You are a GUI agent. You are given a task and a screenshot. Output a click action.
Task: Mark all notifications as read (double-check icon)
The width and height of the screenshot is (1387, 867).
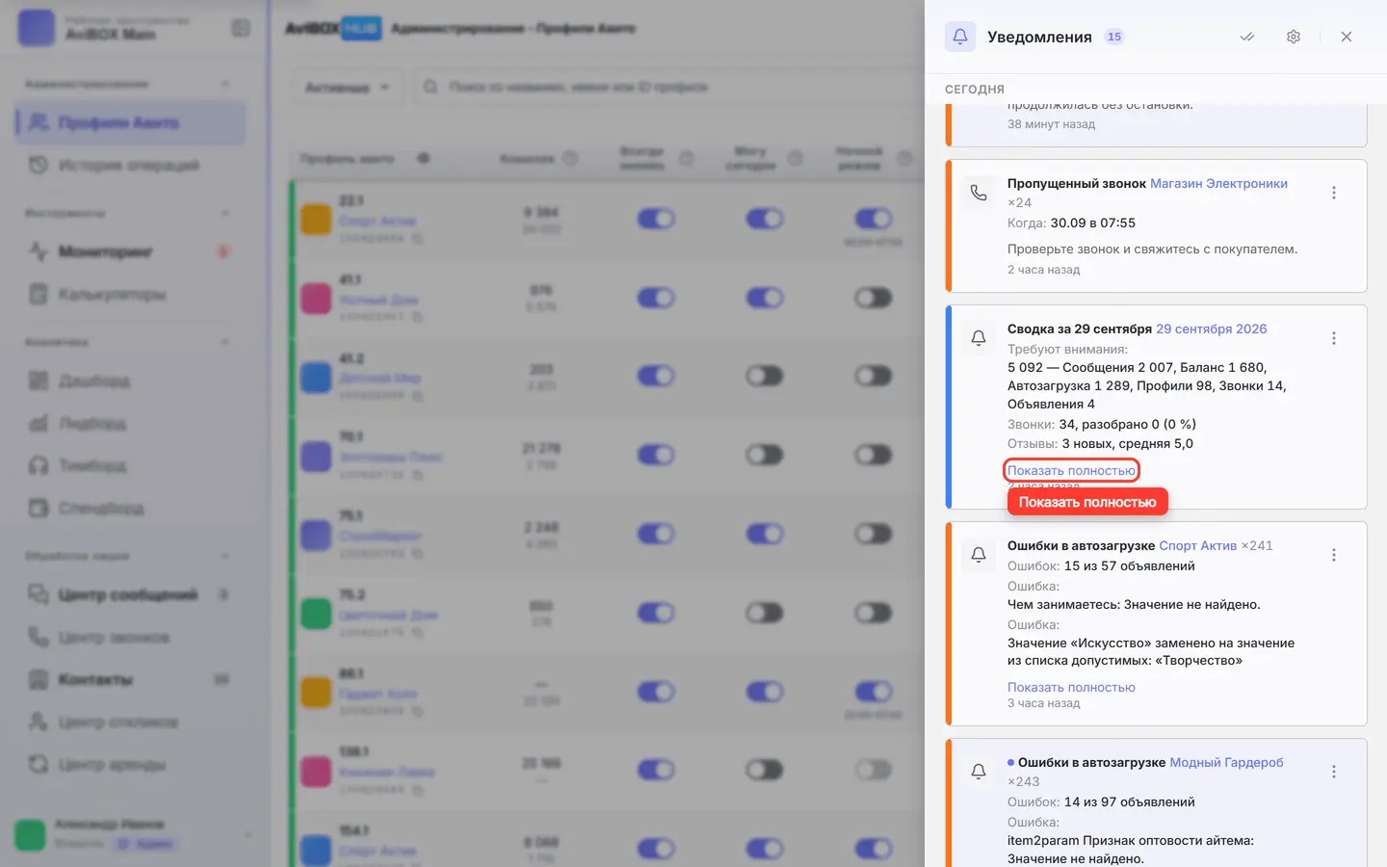pos(1247,37)
